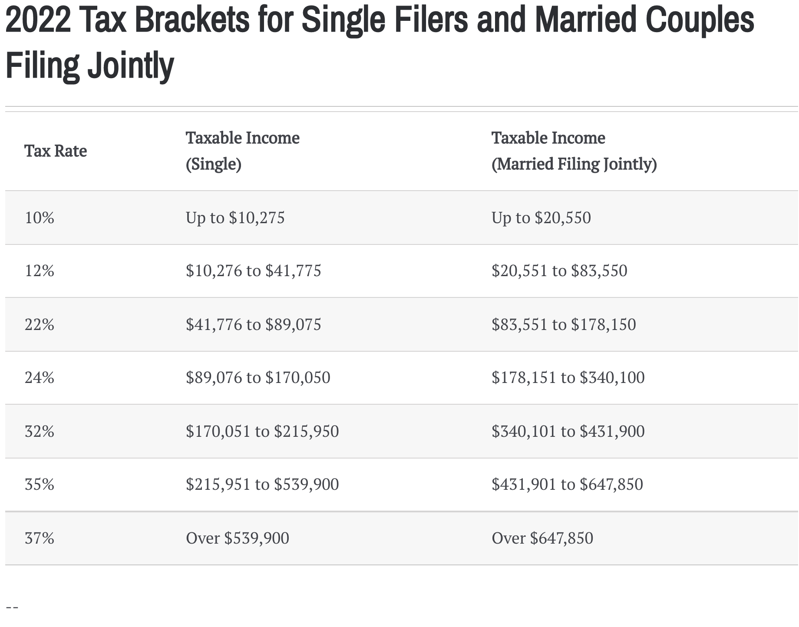Viewport: 799px width, 627px height.
Task: Click the 10% tax rate cell
Action: (x=40, y=218)
